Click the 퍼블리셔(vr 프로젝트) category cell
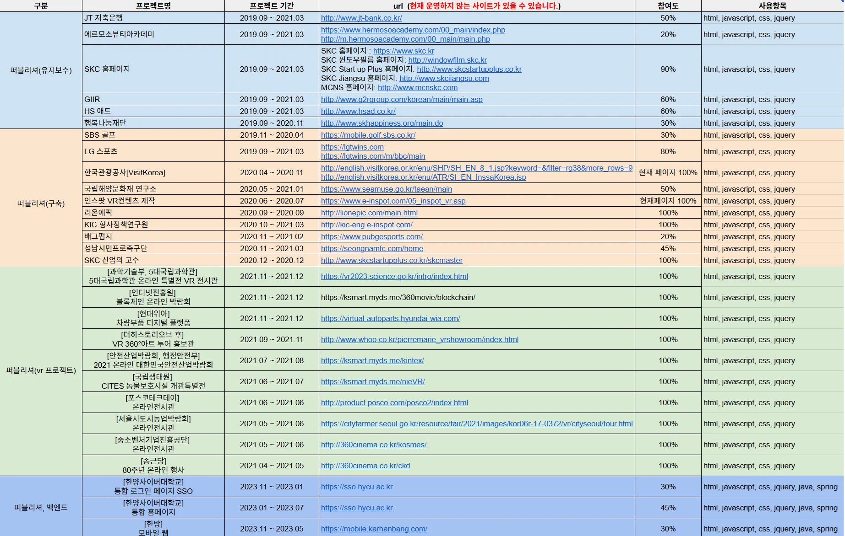The image size is (845, 536). pos(41,371)
